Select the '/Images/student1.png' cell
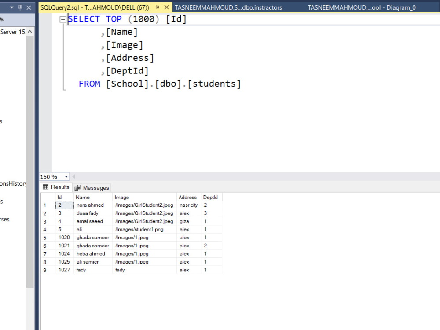This screenshot has height=330, width=440. pyautogui.click(x=144, y=230)
